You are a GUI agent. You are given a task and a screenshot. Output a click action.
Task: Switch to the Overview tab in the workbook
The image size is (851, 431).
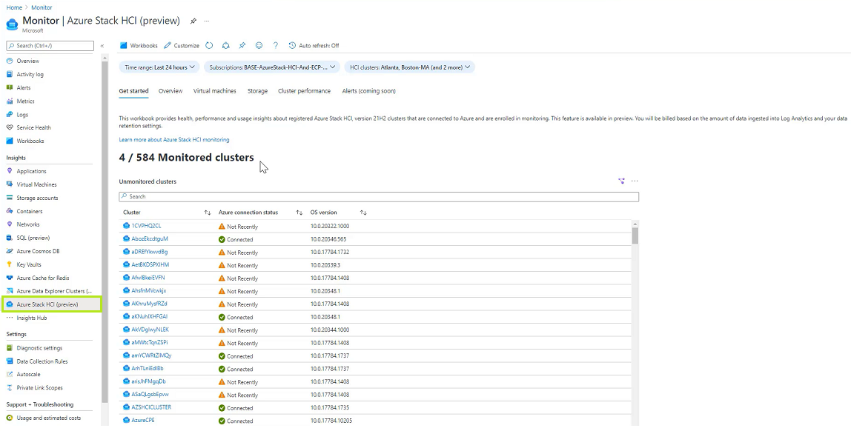pos(170,91)
